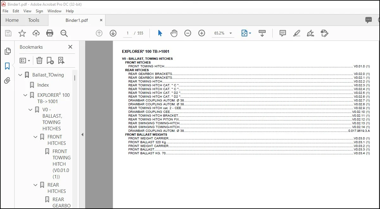
Task: Close the Binder1.pdf tab
Action: [101, 20]
